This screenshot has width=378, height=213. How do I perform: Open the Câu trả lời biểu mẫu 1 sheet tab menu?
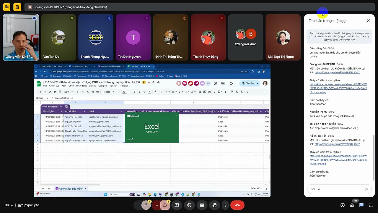86,189
